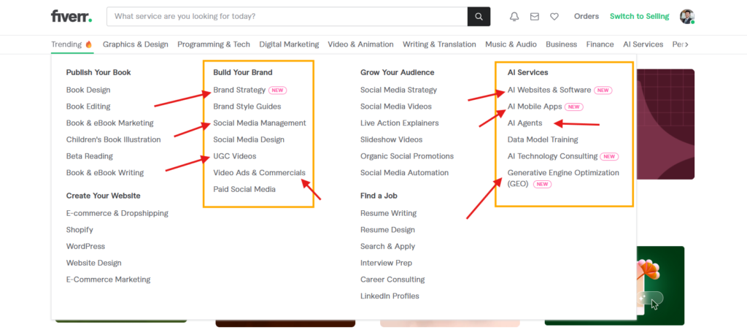Open notifications bell icon

click(514, 16)
